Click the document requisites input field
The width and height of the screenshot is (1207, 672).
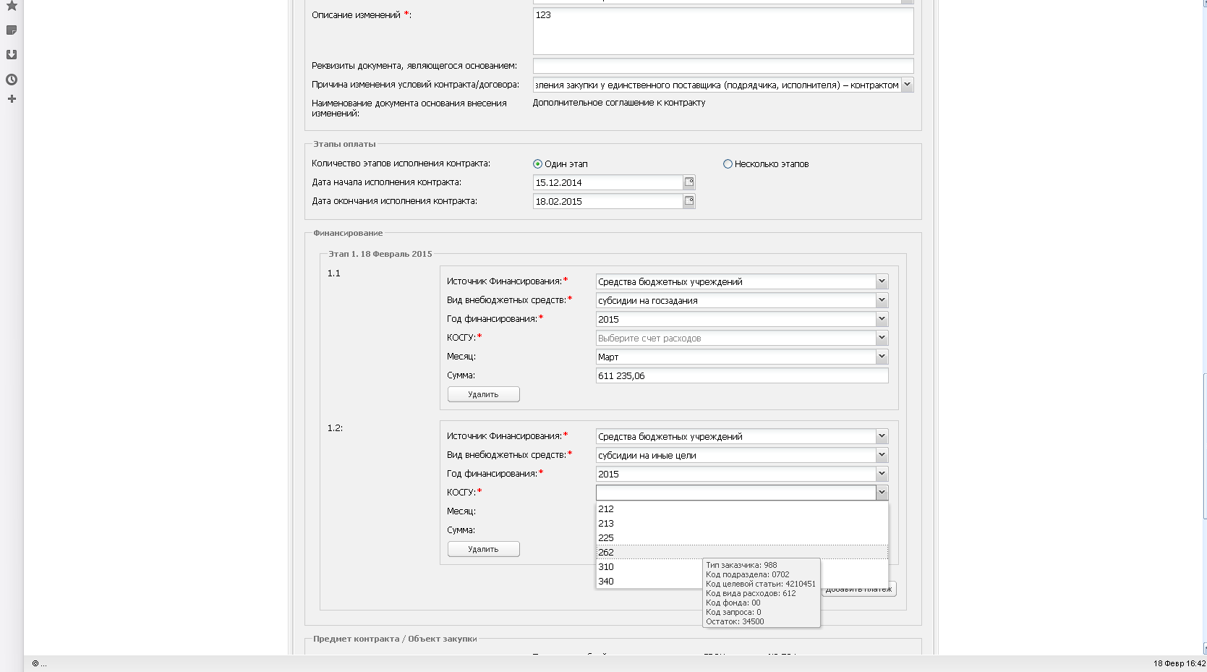tap(723, 66)
